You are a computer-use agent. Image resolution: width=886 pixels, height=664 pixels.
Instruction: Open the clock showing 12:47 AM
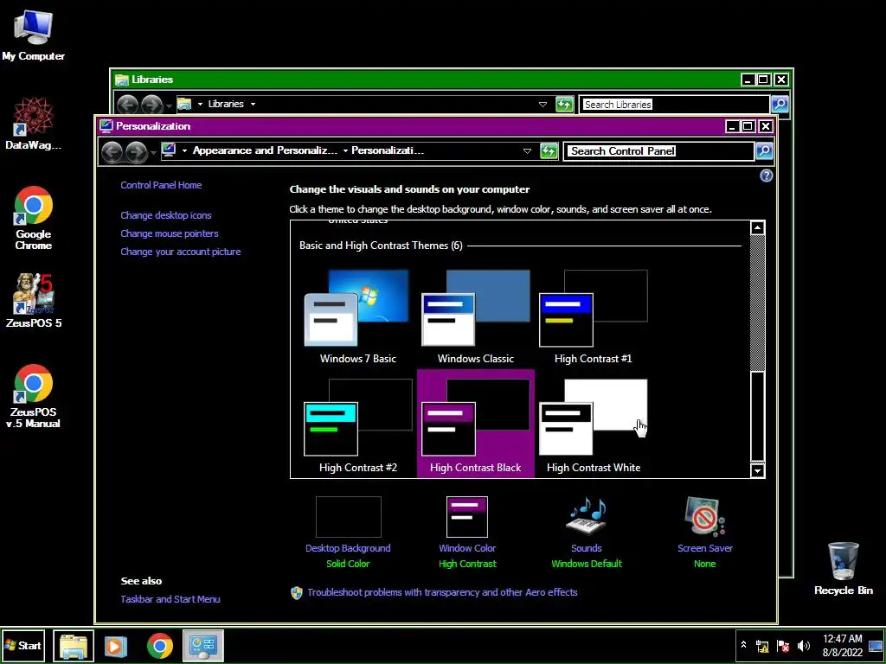(843, 646)
